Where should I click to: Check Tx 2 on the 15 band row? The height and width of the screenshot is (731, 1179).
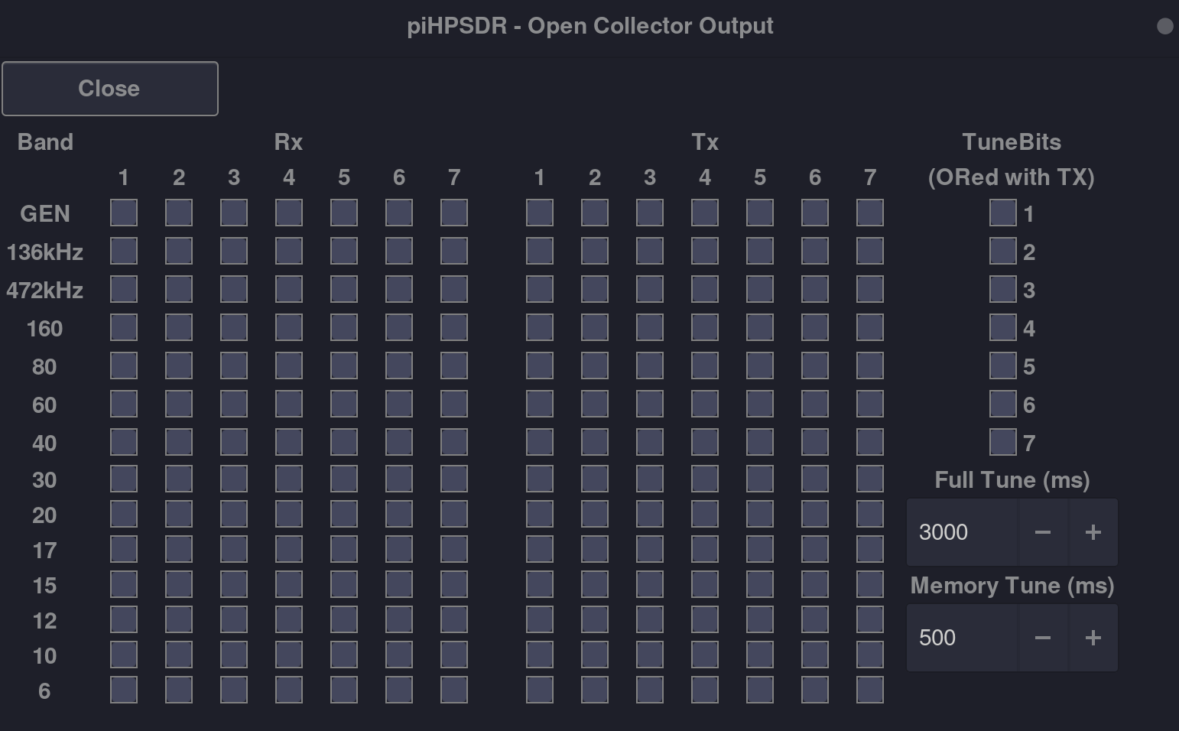595,583
